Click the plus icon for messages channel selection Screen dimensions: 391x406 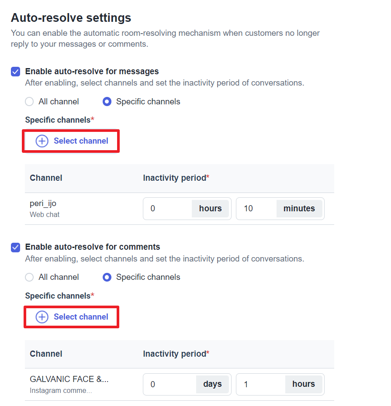[x=42, y=141]
